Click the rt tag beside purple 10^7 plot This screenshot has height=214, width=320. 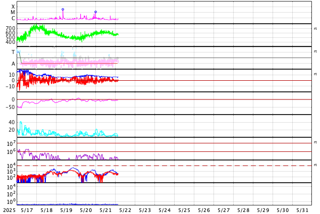pyautogui.click(x=315, y=142)
